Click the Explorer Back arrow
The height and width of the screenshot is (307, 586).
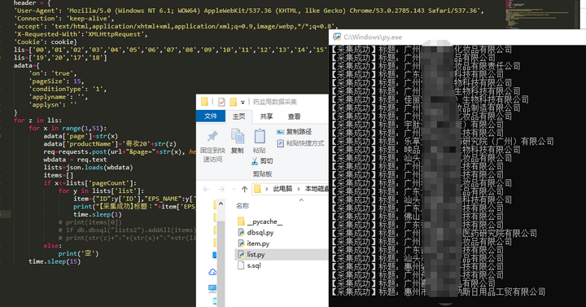click(206, 189)
